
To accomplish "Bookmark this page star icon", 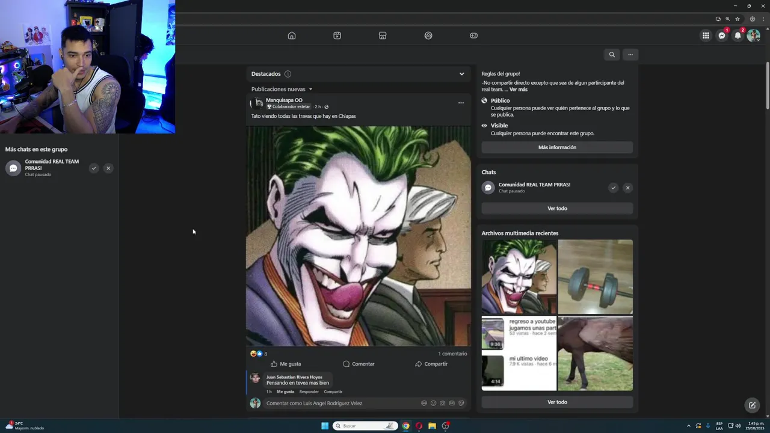I will pos(738,19).
